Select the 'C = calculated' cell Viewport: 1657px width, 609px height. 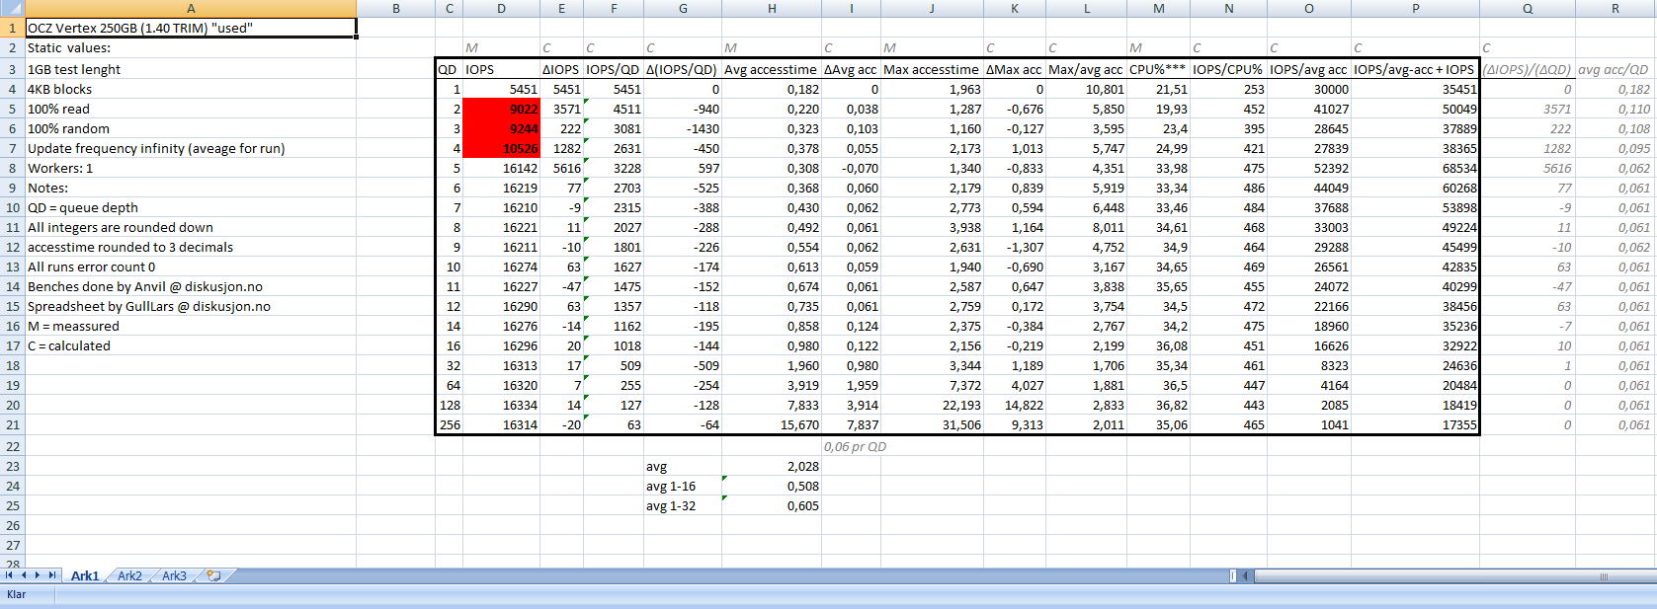tap(191, 345)
